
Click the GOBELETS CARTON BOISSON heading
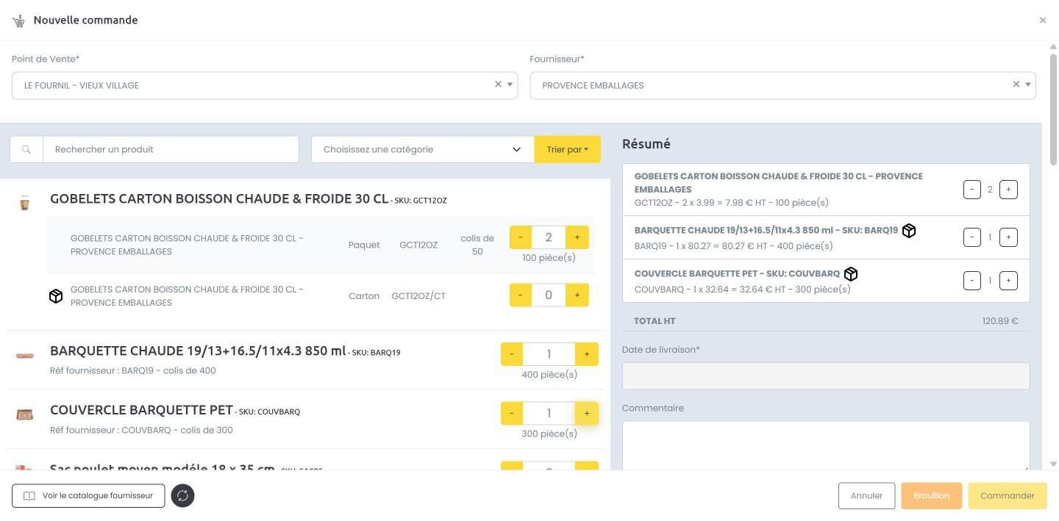[219, 198]
